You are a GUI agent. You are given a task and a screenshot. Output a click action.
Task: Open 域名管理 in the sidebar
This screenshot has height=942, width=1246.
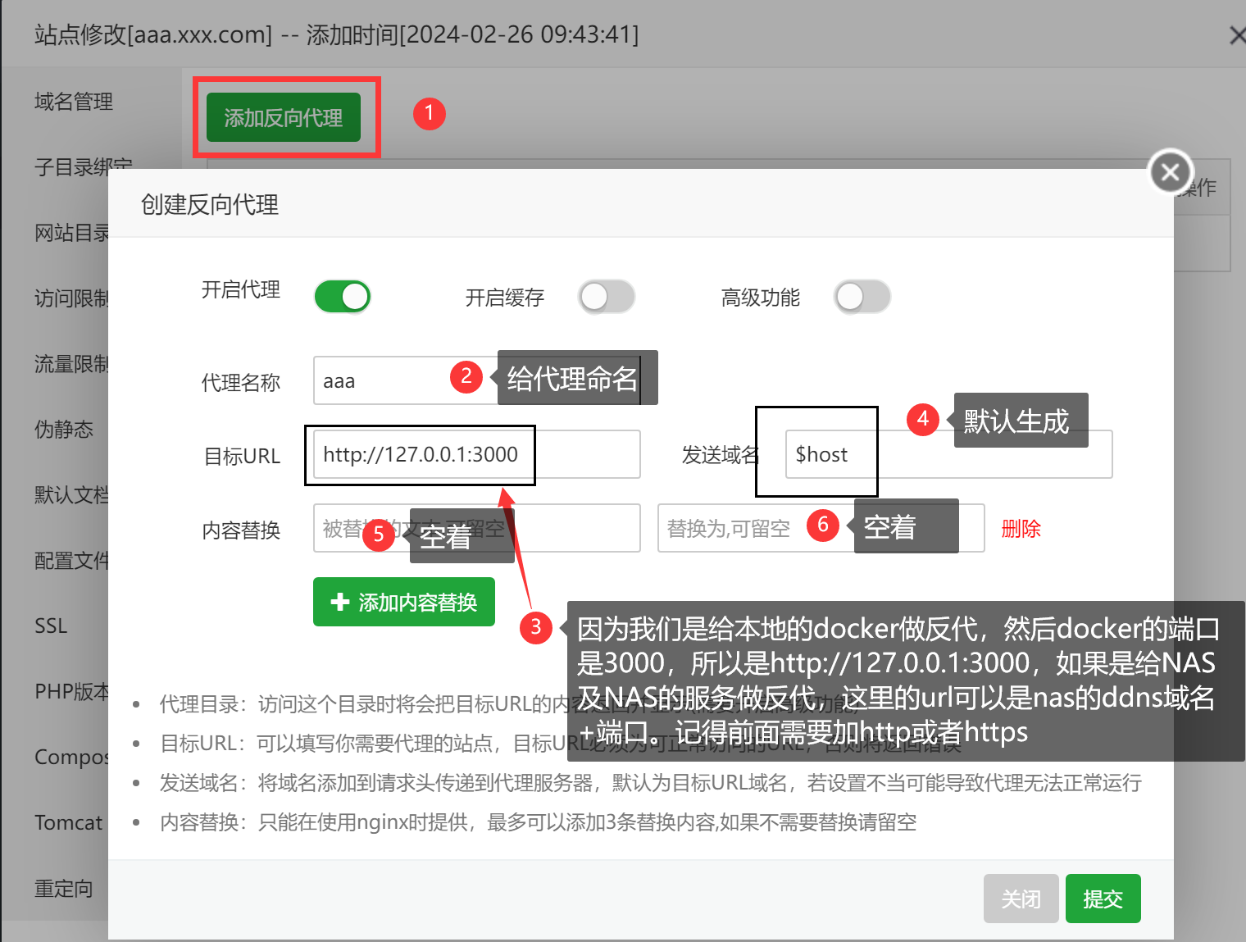[x=74, y=102]
